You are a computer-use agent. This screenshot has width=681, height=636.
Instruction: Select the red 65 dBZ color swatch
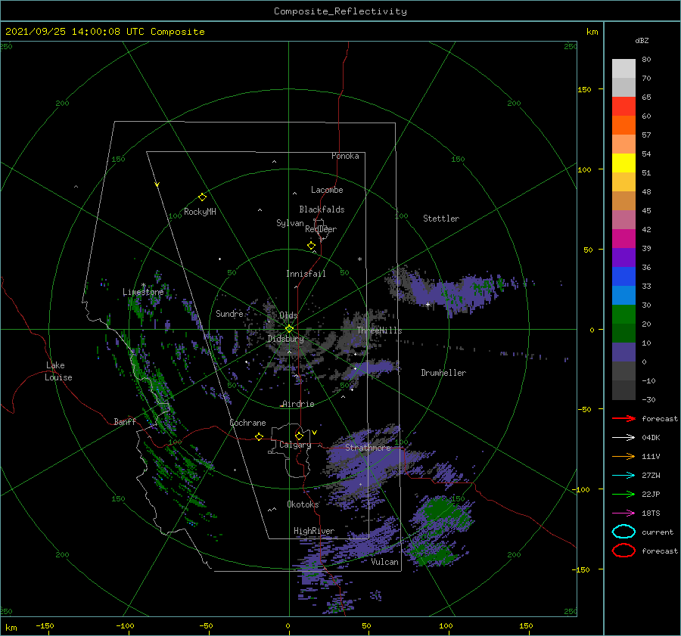click(623, 106)
